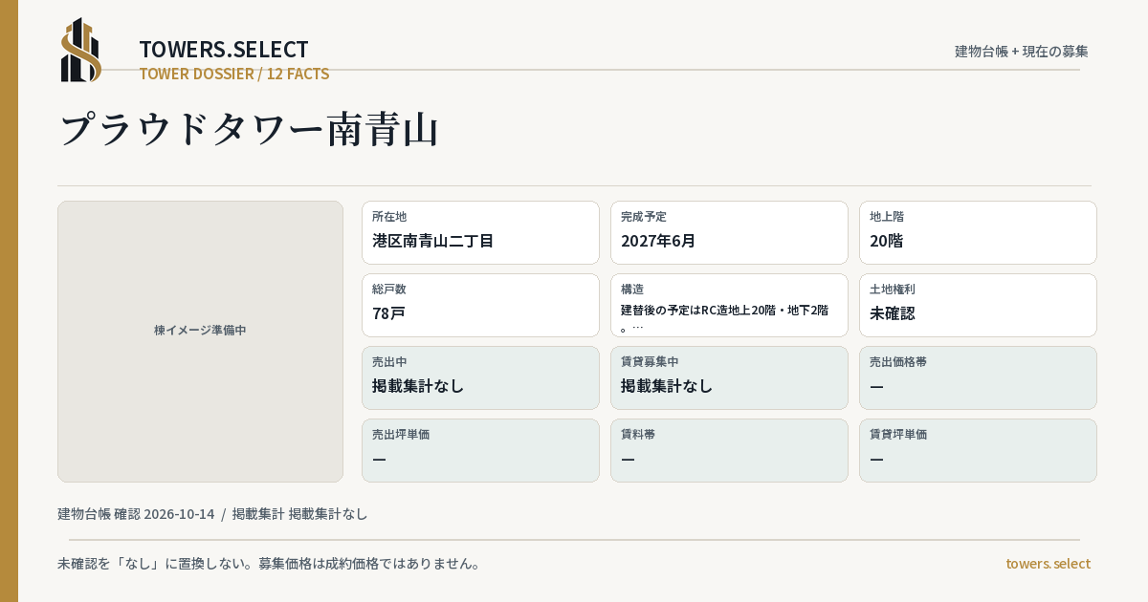Image resolution: width=1148 pixels, height=602 pixels.
Task: Select the heading プラウドタワー南青山
Action: pyautogui.click(x=249, y=130)
